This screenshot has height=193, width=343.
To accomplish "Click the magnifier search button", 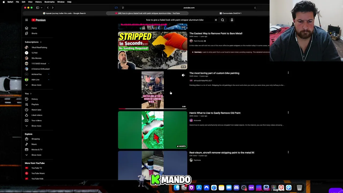I will point(222,20).
